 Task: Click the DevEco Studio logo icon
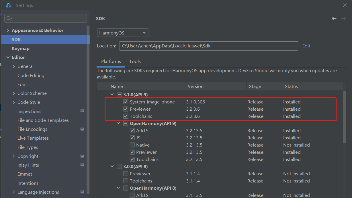(9, 5)
